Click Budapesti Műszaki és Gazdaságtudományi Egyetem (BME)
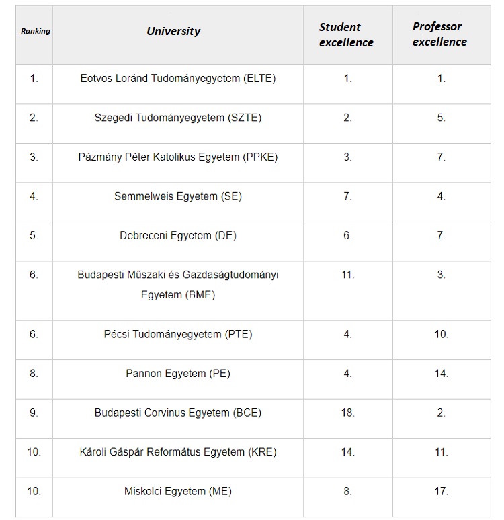The image size is (504, 520). (178, 285)
